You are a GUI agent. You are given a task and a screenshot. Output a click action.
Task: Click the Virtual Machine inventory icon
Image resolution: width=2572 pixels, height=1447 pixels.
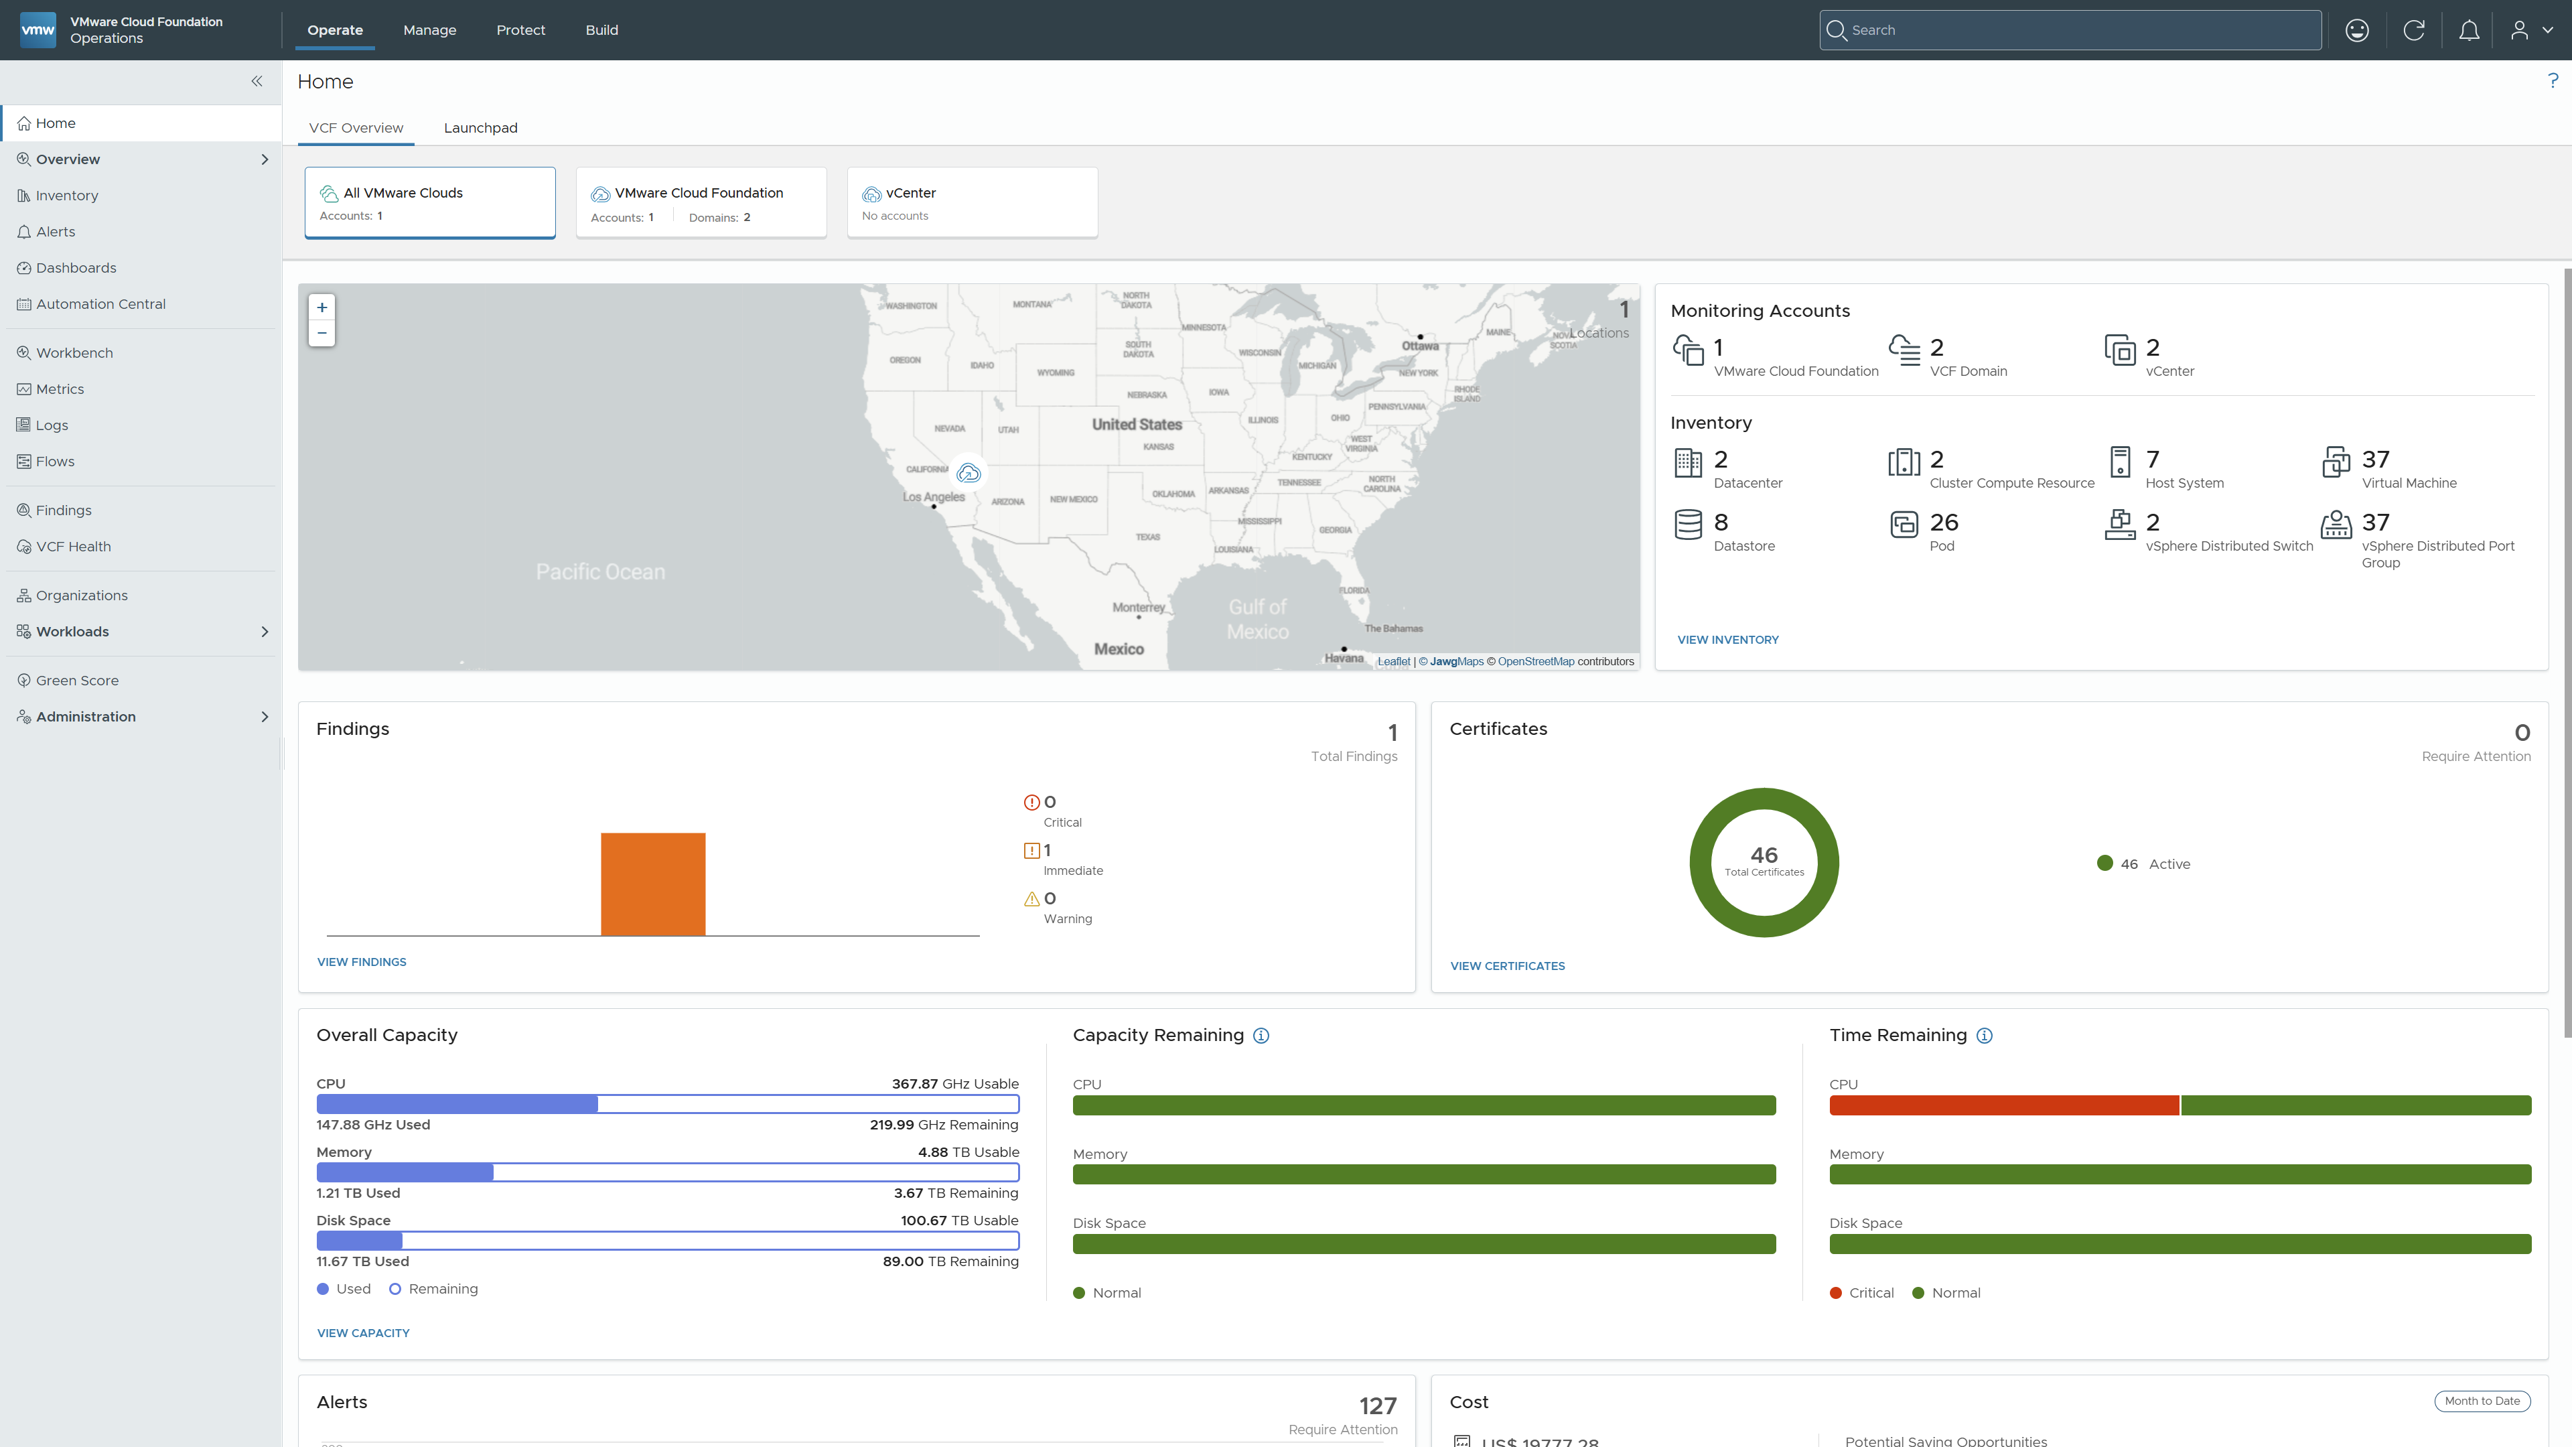click(2336, 462)
